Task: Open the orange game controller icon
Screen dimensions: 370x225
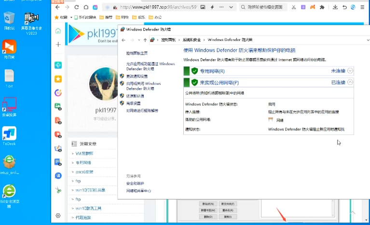Action: (313, 7)
